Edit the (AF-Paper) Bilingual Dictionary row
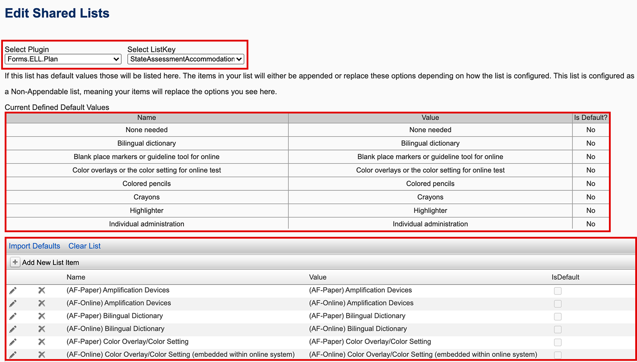637x362 pixels. [13, 316]
